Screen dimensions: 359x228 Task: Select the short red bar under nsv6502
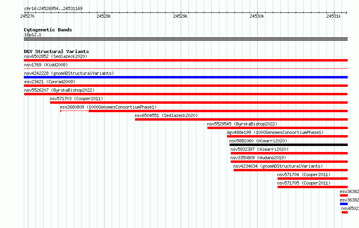(344, 212)
